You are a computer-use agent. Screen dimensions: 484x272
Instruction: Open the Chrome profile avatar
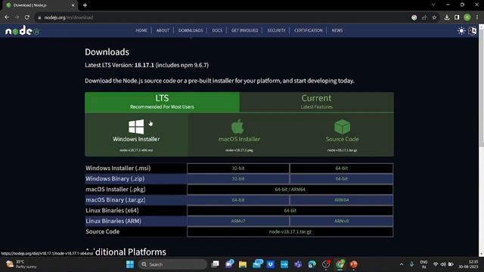[467, 17]
